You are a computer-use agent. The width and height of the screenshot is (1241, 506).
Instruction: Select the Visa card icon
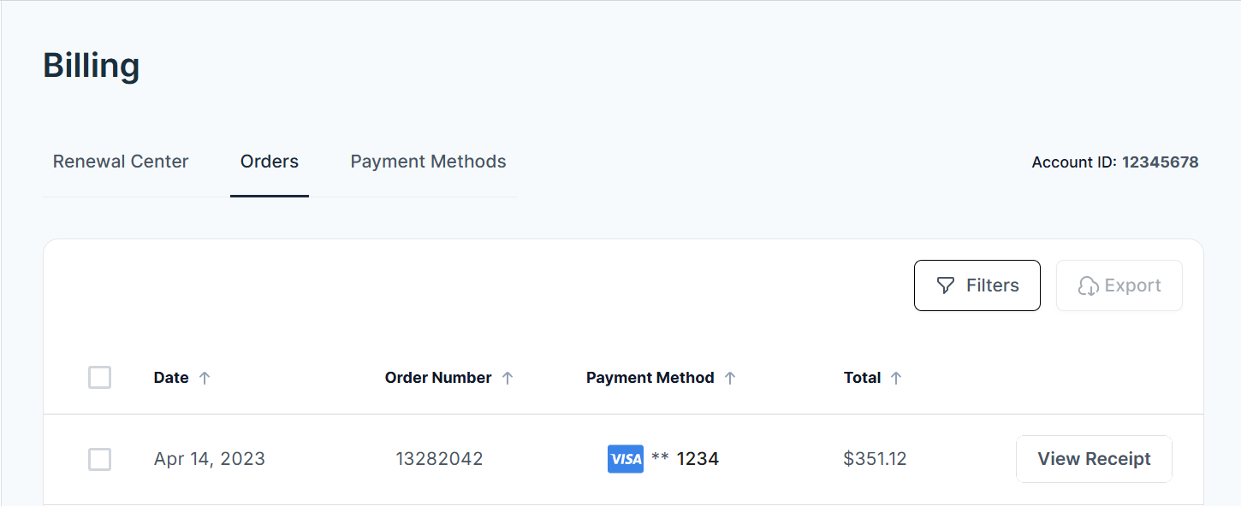pos(625,459)
